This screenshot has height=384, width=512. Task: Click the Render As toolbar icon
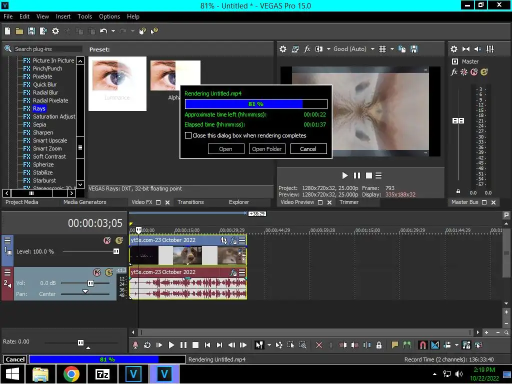point(43,31)
